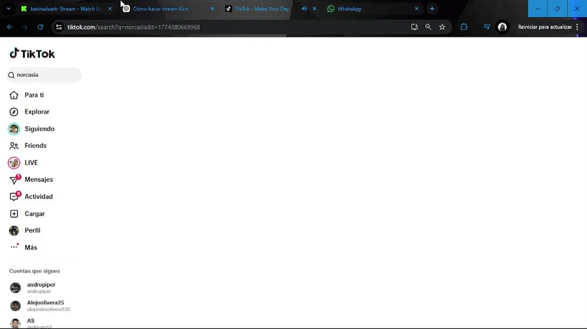
Task: Go to the Siguiendo feed
Action: coord(39,129)
